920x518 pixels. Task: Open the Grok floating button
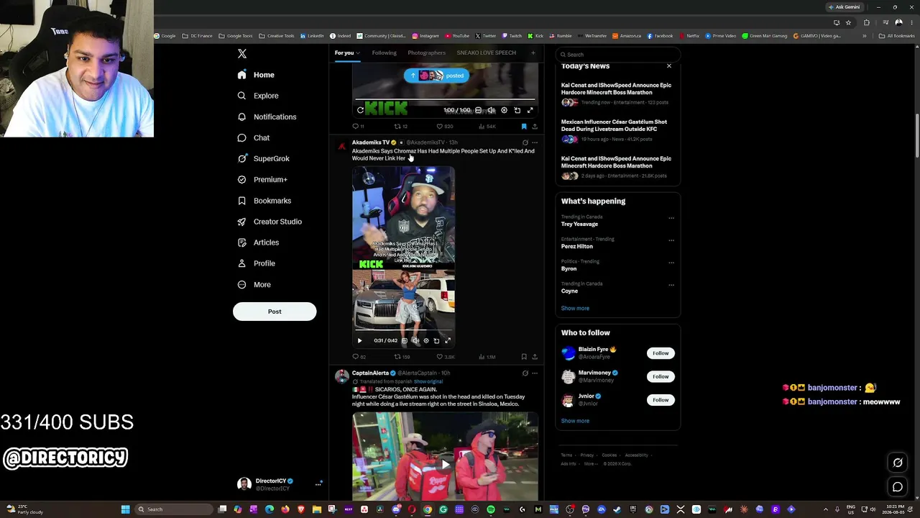pos(898,463)
